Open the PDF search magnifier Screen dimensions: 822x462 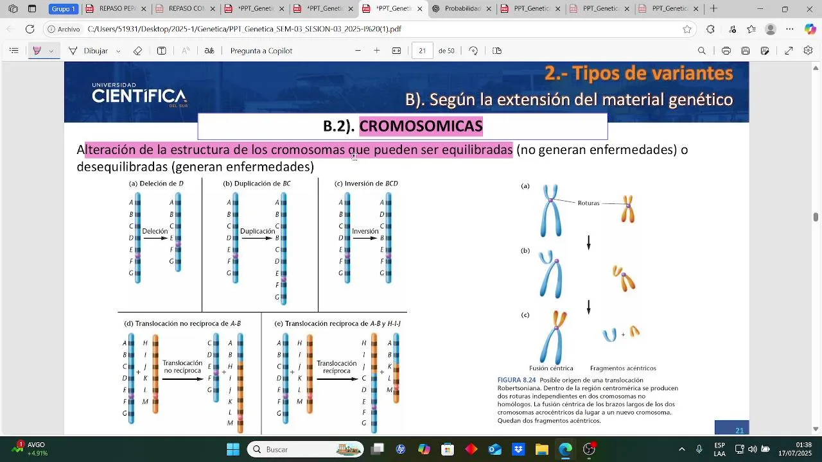702,51
